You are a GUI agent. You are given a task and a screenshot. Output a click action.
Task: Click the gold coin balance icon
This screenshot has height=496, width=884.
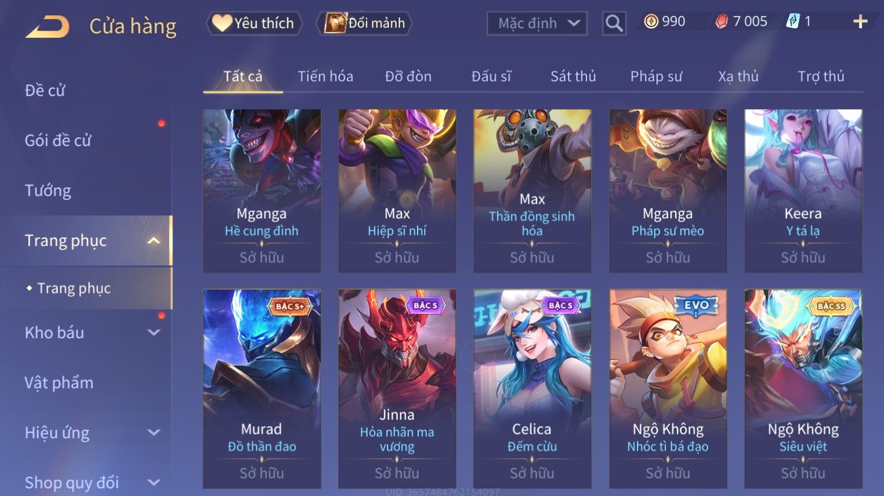click(651, 22)
